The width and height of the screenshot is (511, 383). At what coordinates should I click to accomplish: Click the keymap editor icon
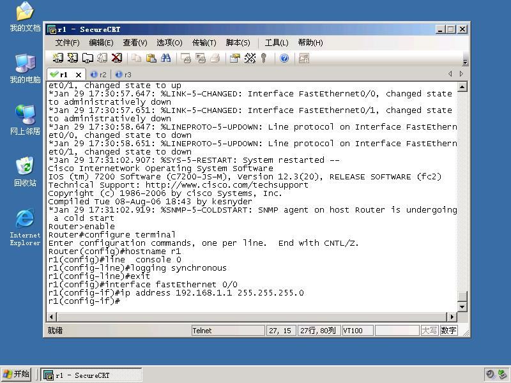pyautogui.click(x=250, y=58)
